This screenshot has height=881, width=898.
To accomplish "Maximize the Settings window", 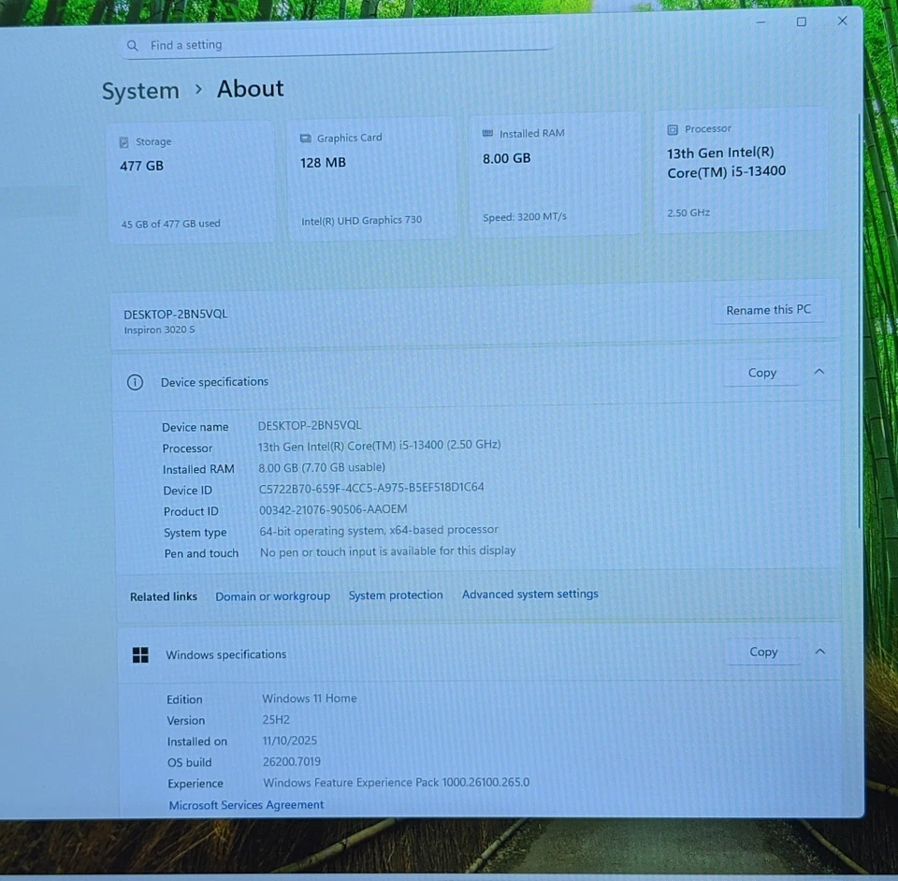I will tap(802, 22).
